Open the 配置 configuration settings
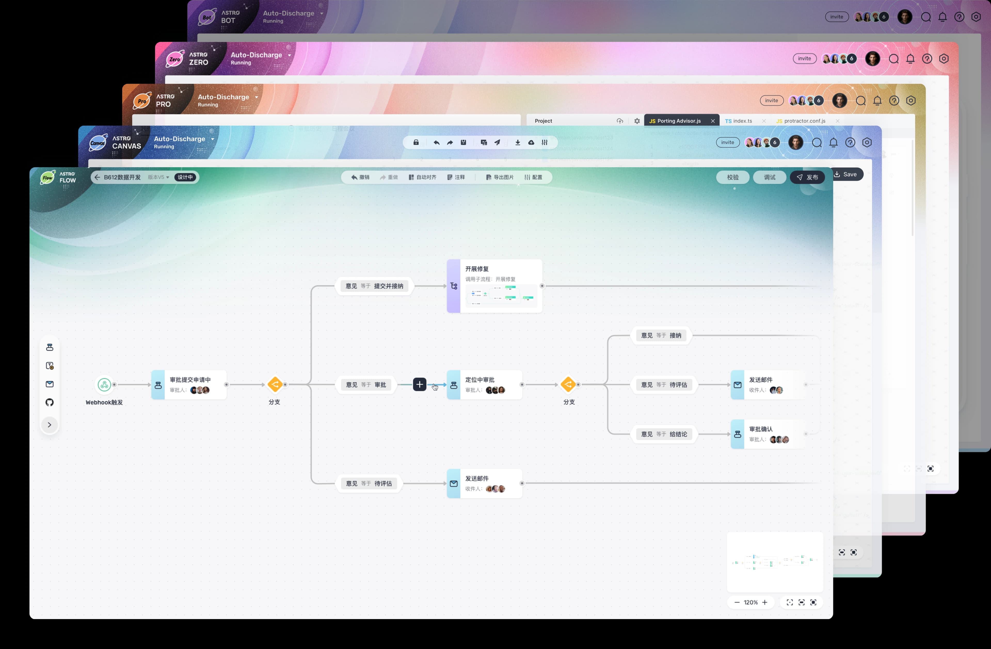 (533, 177)
